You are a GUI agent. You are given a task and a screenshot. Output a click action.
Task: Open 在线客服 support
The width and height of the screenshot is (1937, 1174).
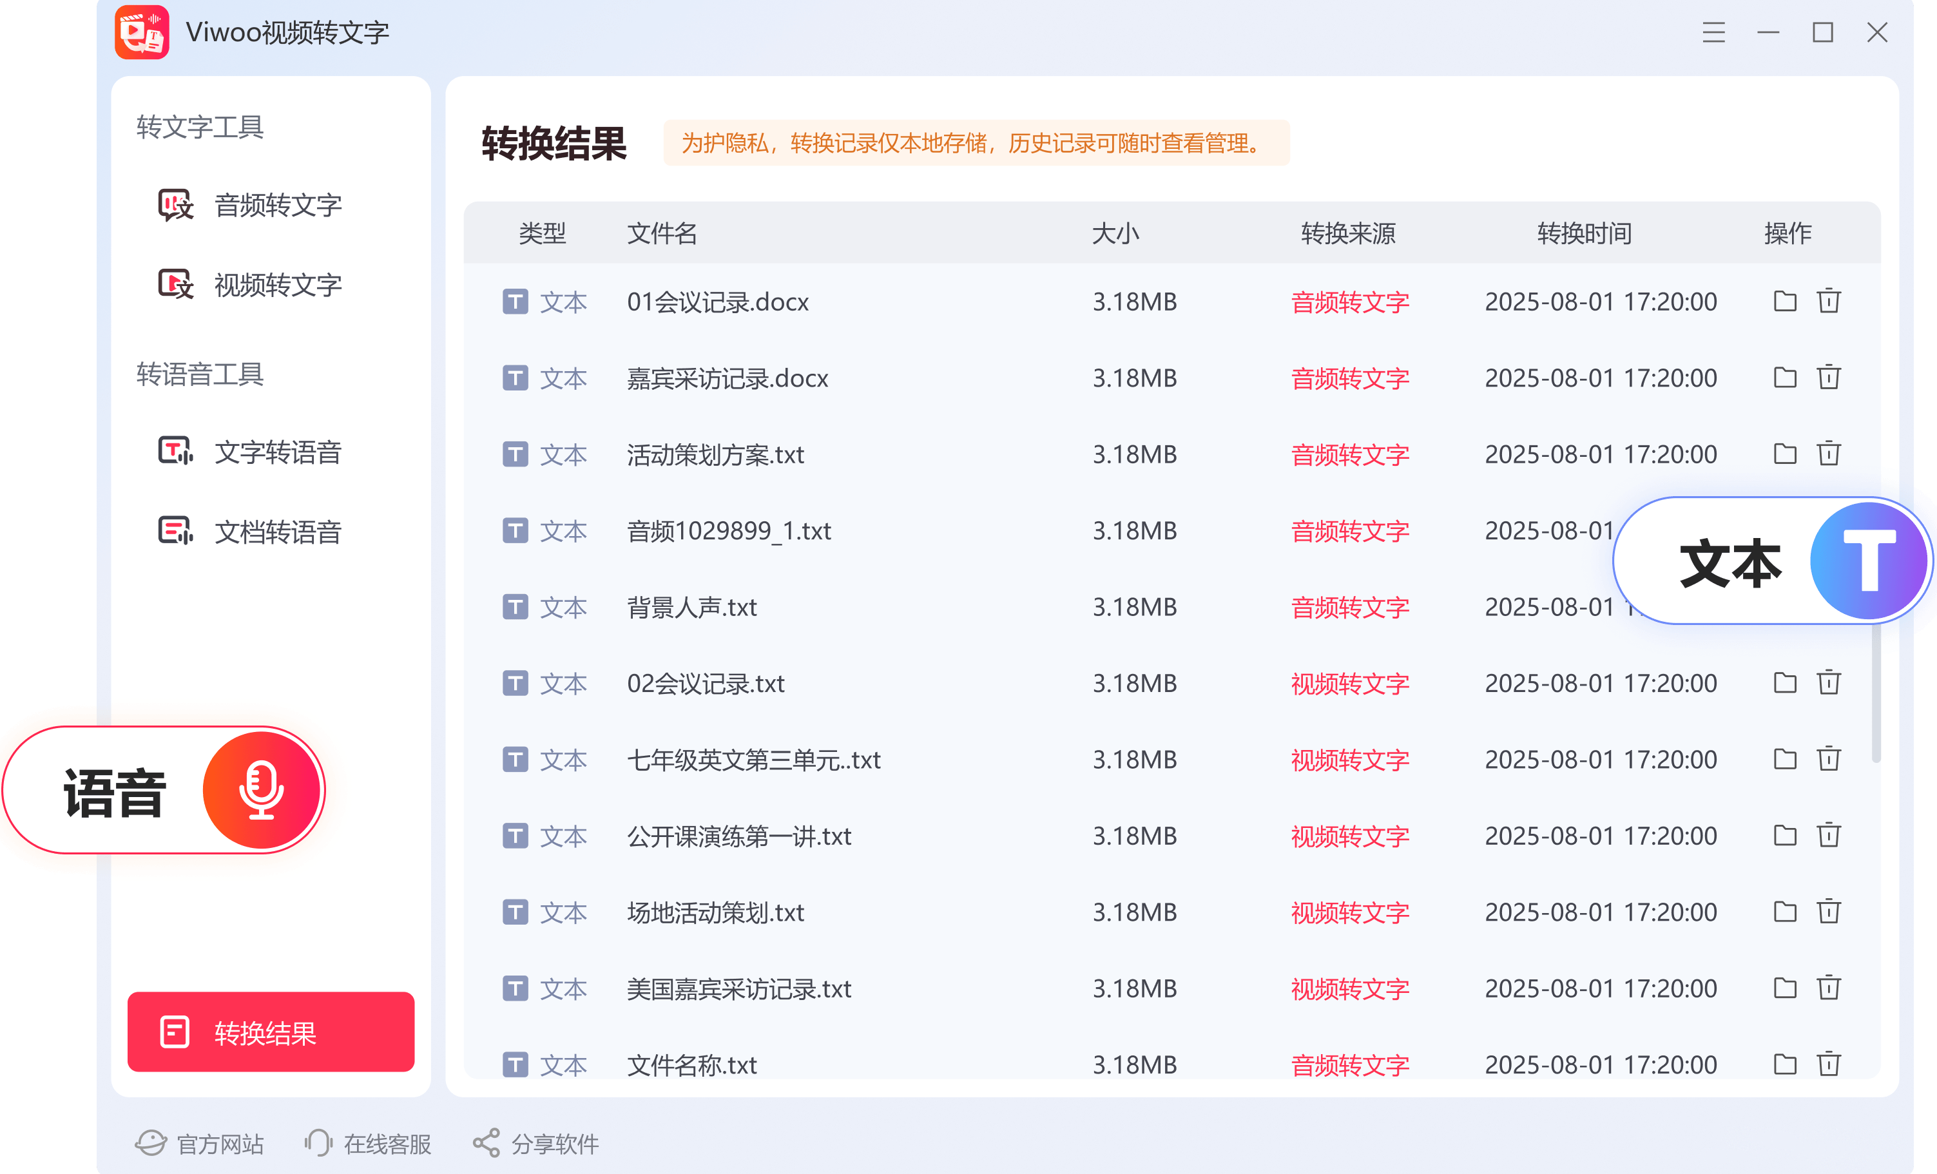click(368, 1143)
